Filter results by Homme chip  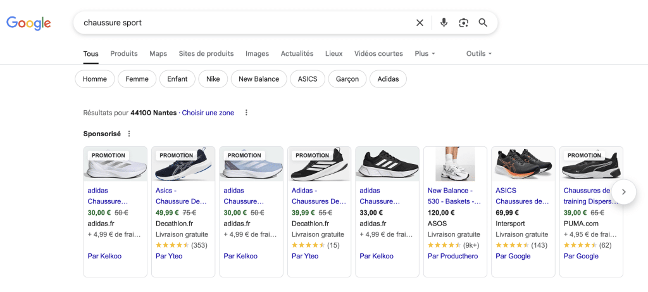point(95,79)
